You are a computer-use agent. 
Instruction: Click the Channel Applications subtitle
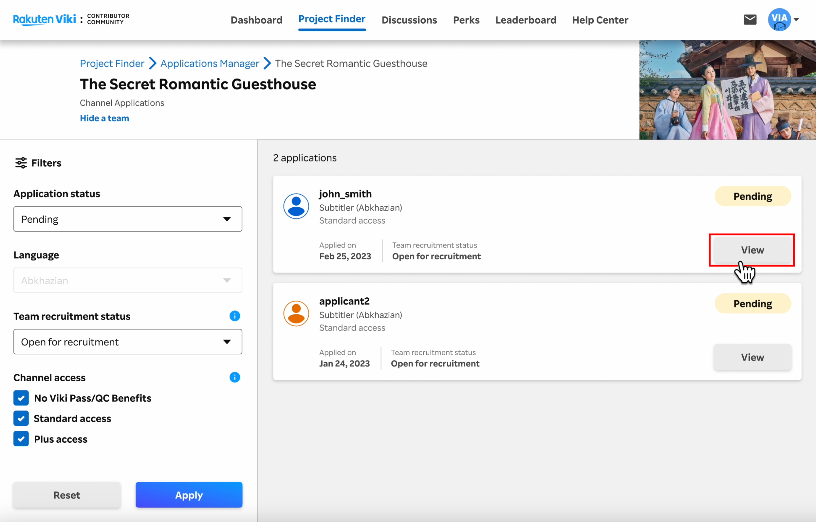[x=122, y=103]
